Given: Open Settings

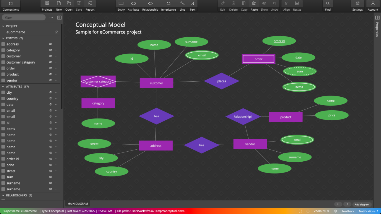Looking at the screenshot, I should 357,6.
